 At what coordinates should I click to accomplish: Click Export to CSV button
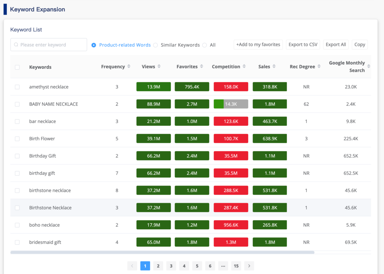click(x=303, y=44)
